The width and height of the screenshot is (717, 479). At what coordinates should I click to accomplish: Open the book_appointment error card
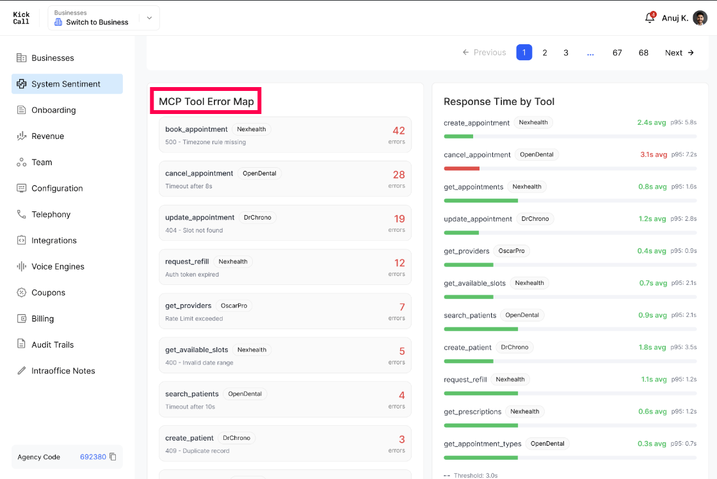[x=285, y=135]
